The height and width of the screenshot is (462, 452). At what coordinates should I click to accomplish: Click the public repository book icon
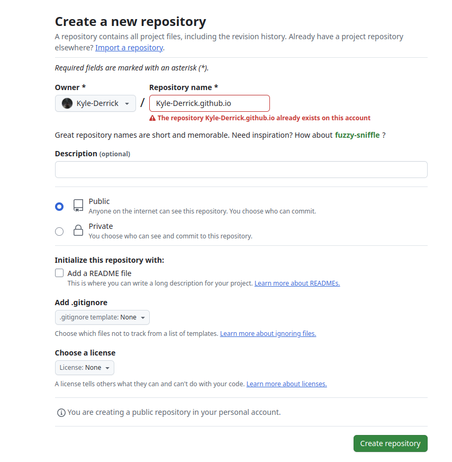click(x=78, y=206)
